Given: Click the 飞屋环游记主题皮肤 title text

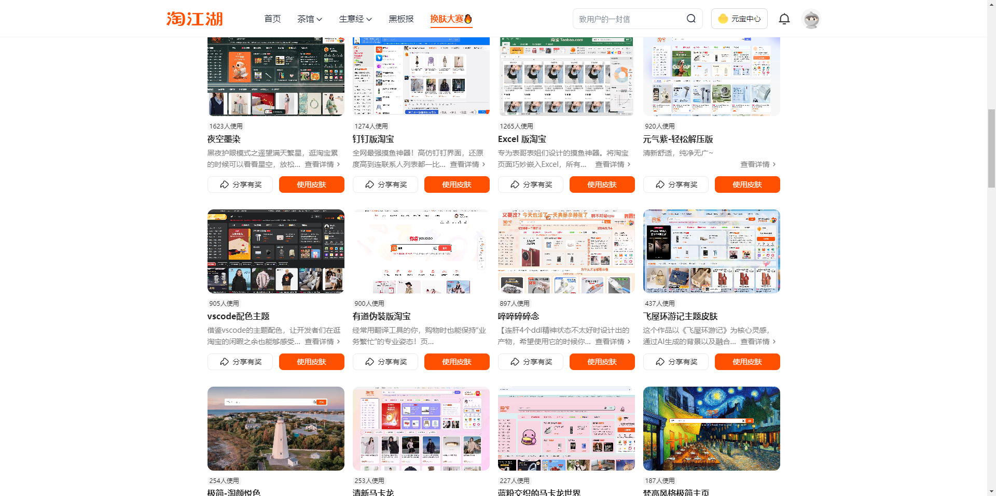Looking at the screenshot, I should [681, 316].
